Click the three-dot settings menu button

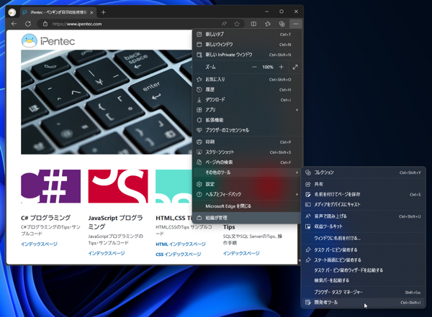click(x=296, y=24)
